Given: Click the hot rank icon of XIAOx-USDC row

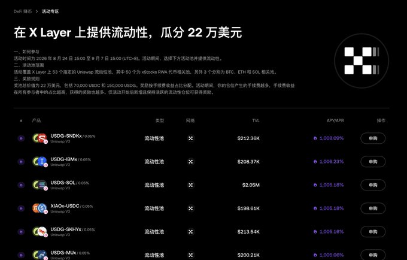Looking at the screenshot, I should pos(21,208).
